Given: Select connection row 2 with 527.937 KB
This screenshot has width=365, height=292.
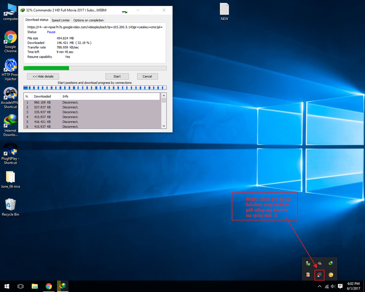Looking at the screenshot, I should (92, 107).
